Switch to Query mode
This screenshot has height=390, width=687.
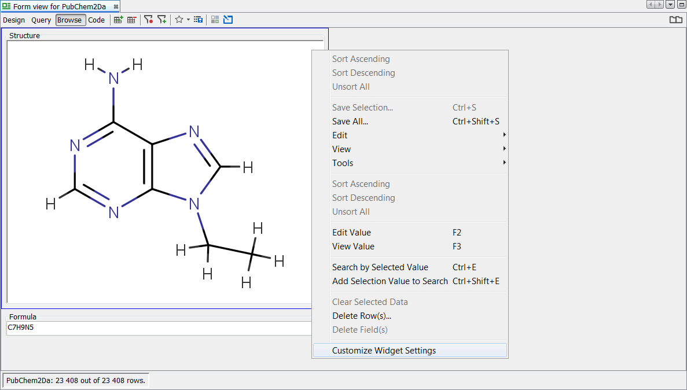(41, 20)
